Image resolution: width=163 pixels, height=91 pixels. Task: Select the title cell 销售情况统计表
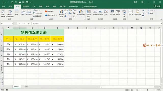pyautogui.click(x=34, y=32)
